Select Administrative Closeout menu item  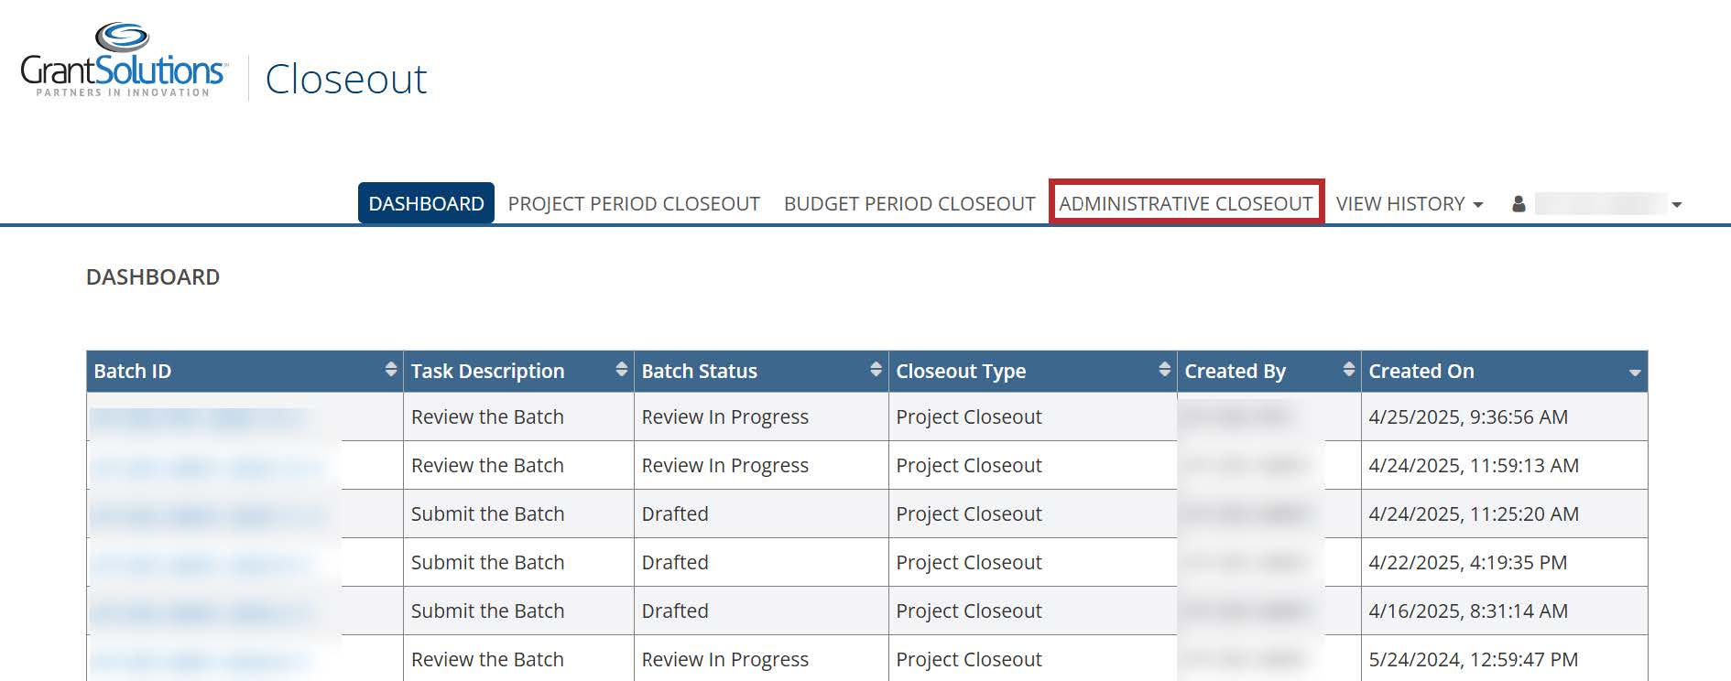1186,204
